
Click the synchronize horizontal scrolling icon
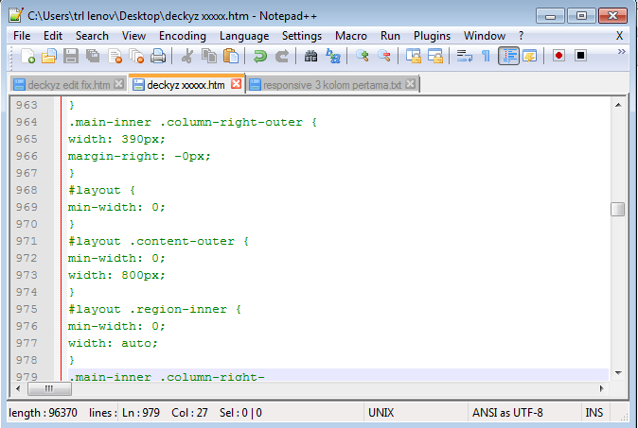coord(435,56)
